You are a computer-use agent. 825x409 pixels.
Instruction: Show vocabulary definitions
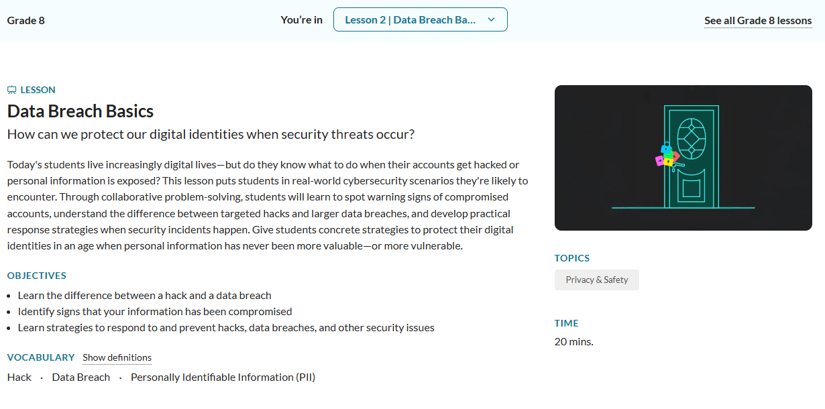click(117, 357)
